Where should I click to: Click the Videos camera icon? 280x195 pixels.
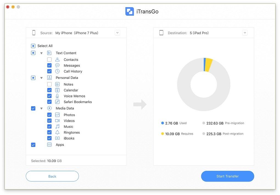(x=57, y=121)
